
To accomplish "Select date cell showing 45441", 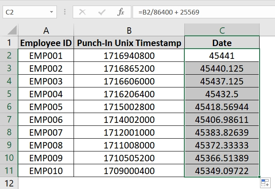I will point(222,55).
